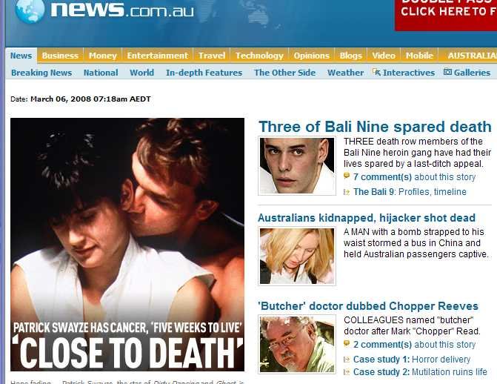The height and width of the screenshot is (384, 497).
Task: Read the Three of Bali Nine spared death headline
Action: pyautogui.click(x=375, y=127)
